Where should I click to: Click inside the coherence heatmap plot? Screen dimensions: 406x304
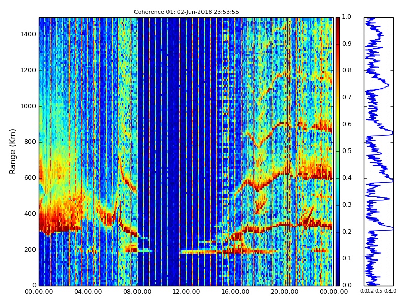point(186,151)
